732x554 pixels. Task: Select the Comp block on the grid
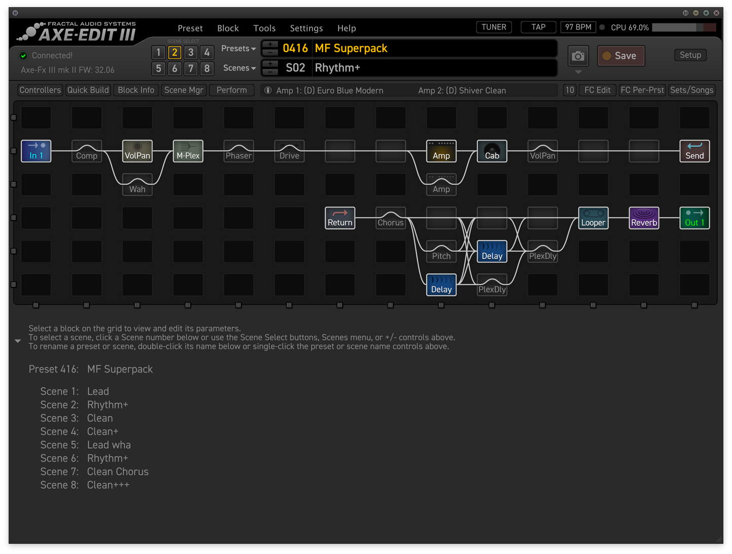tap(87, 151)
